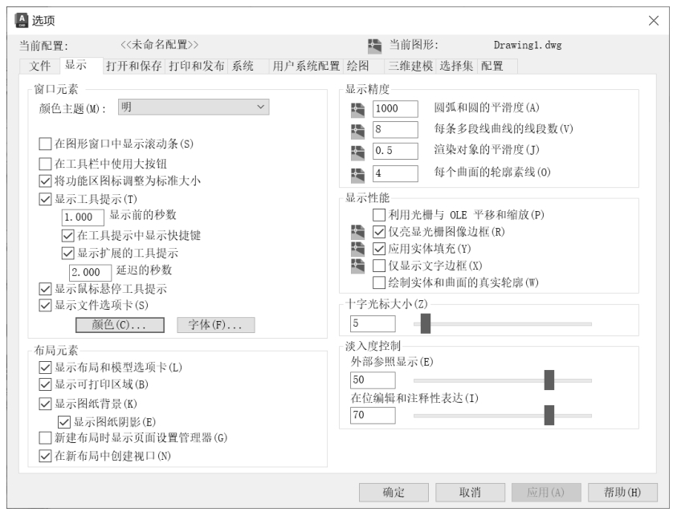
Task: Toggle 在工具提示中显示快捷键 checkbox
Action: pos(67,235)
